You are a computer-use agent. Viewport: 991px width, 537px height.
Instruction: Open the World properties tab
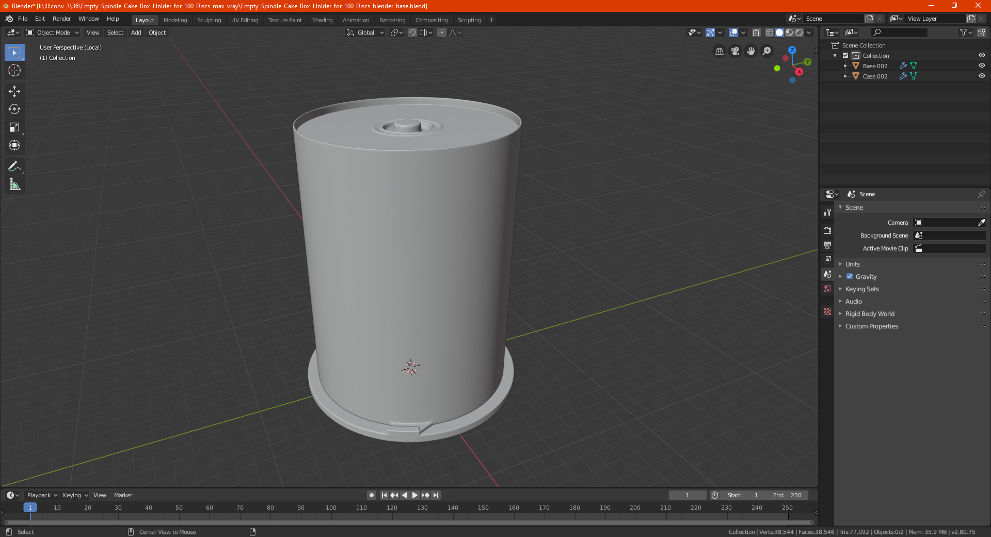click(x=827, y=289)
